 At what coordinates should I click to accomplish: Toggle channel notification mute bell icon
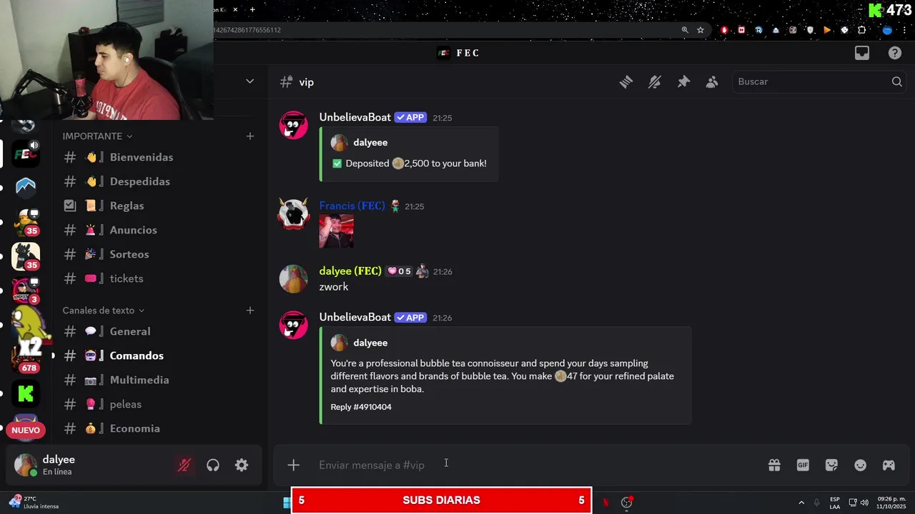(655, 82)
